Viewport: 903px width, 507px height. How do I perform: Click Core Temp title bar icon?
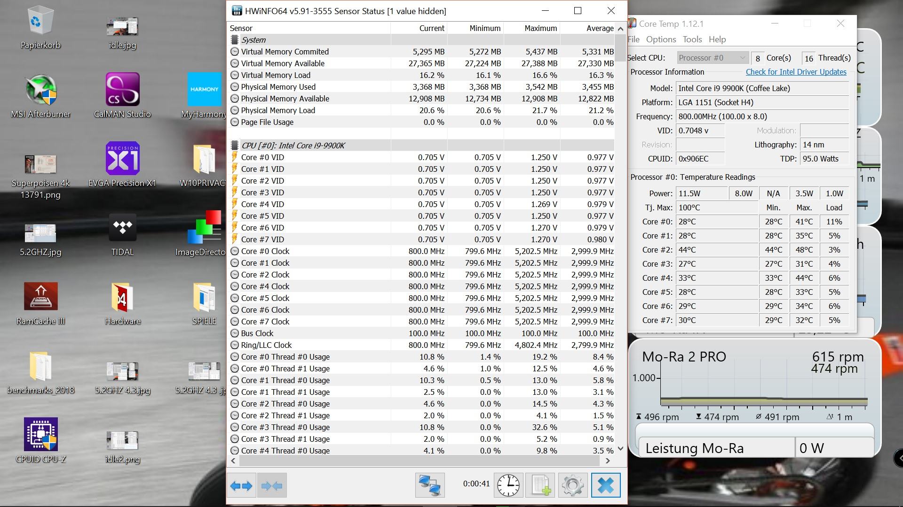(632, 23)
